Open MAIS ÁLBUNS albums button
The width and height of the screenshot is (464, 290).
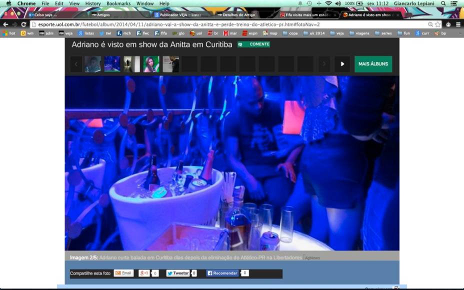point(373,64)
